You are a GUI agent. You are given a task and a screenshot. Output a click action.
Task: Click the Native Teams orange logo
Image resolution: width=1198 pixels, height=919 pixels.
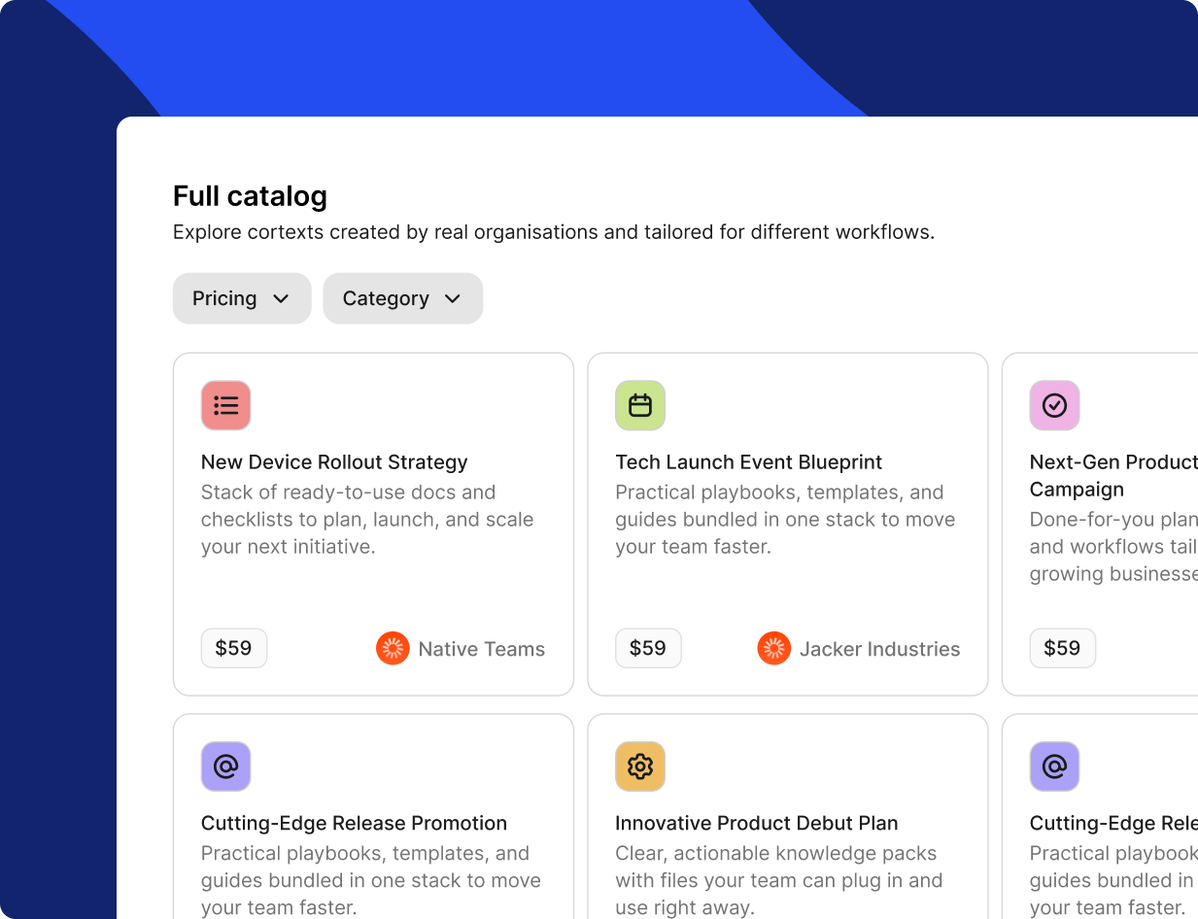393,649
